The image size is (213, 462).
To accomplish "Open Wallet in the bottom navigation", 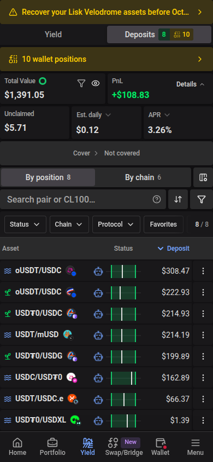I will click(161, 447).
